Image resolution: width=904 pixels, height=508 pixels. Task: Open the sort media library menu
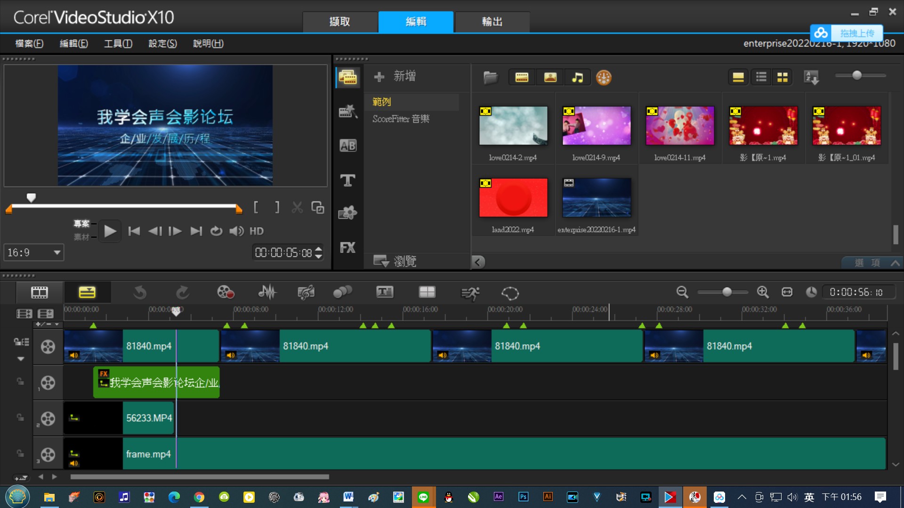(812, 77)
